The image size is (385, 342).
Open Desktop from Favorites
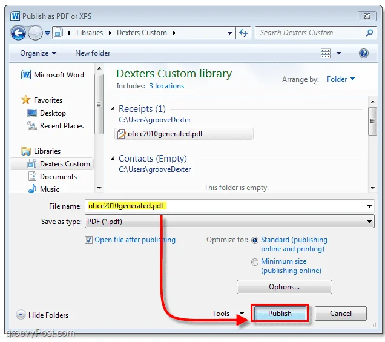coord(47,113)
